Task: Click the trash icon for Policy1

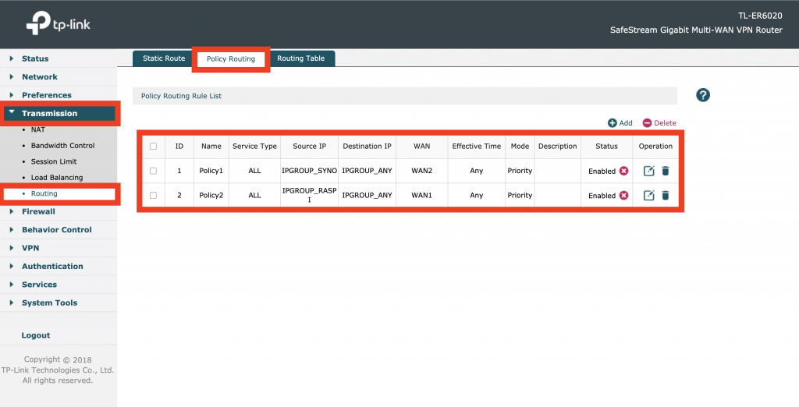Action: pyautogui.click(x=666, y=171)
